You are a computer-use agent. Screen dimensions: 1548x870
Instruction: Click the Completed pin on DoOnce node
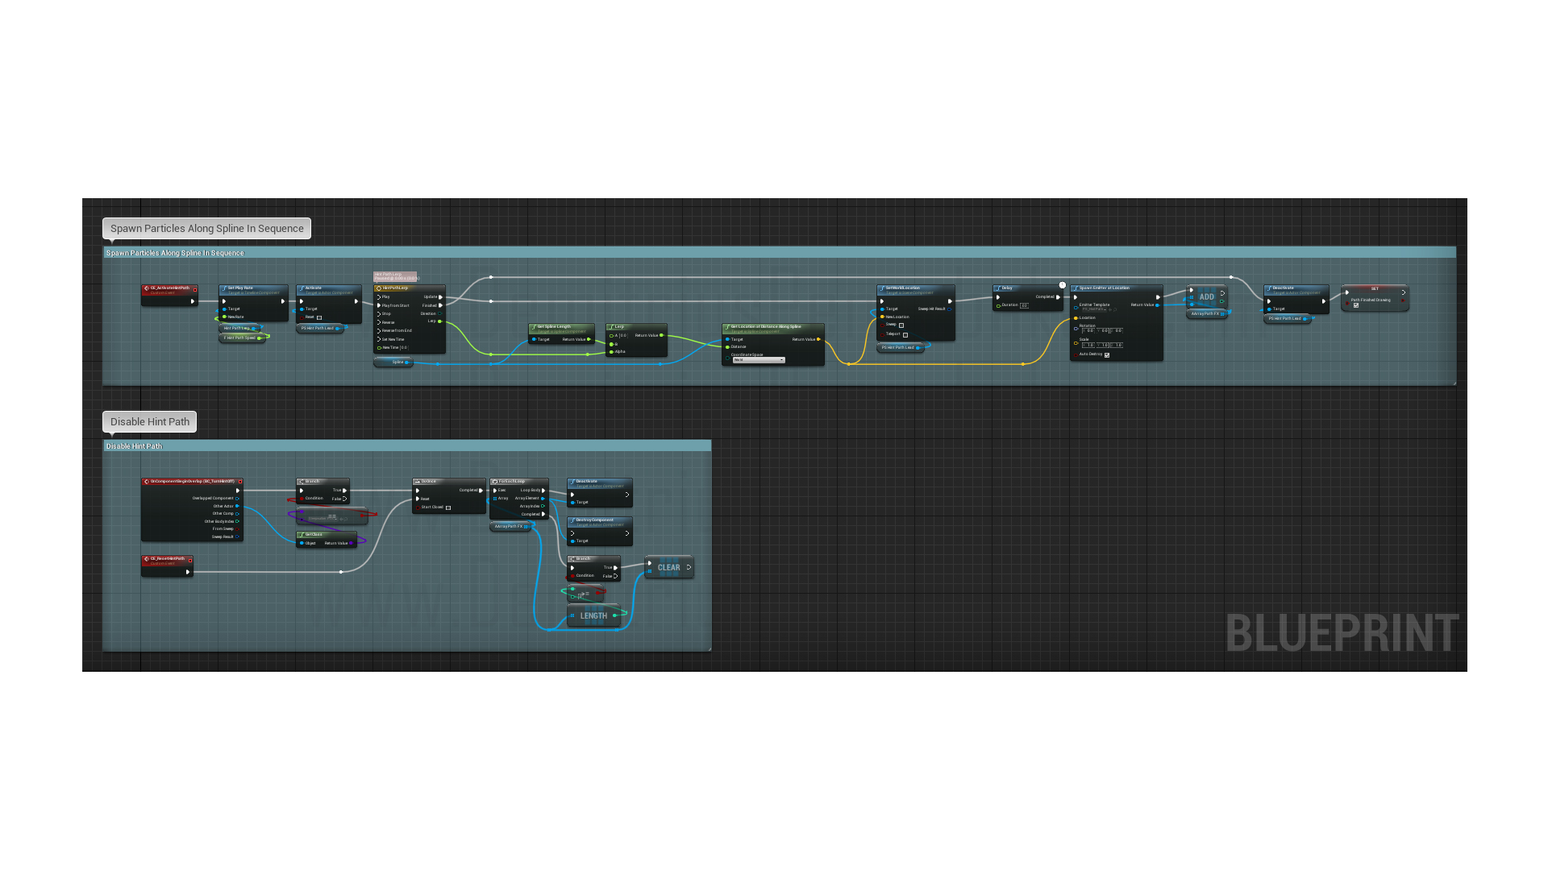pyautogui.click(x=481, y=491)
